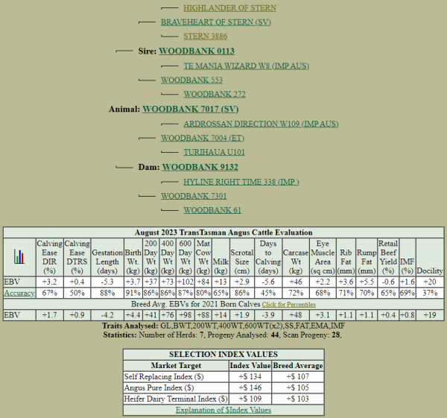Viewport: 447px width, 418px height.
Task: Follow the STERN 3886 link
Action: [206, 37]
